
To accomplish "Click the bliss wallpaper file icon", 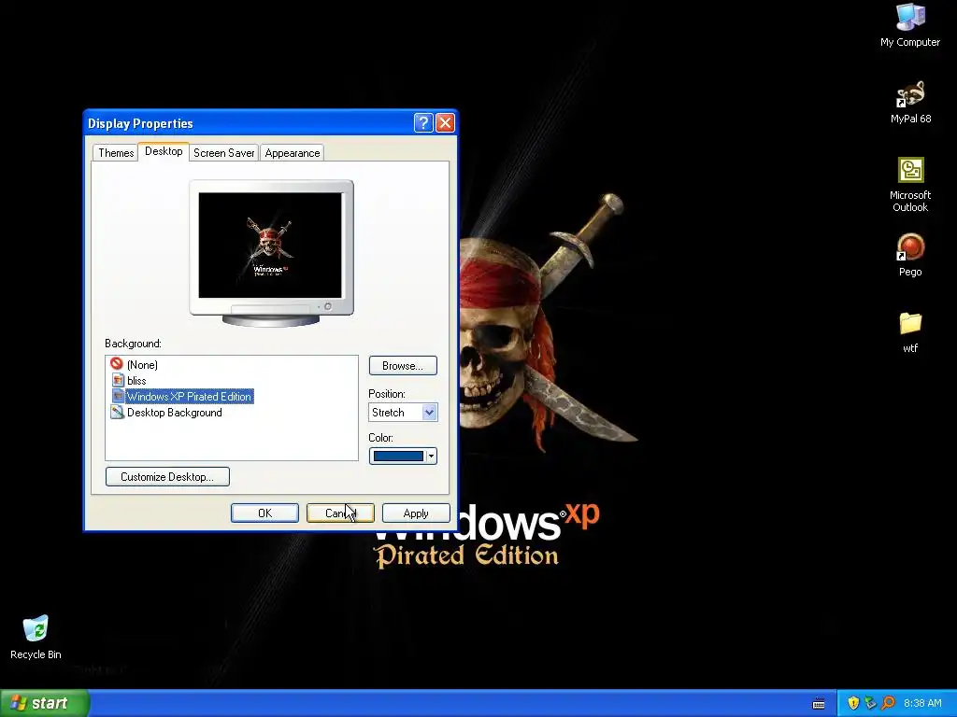I will [118, 381].
